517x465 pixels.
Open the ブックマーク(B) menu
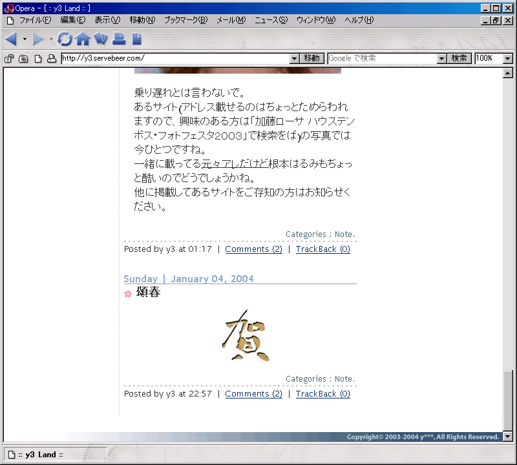point(186,20)
